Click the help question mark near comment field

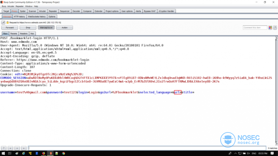[x=275, y=28]
